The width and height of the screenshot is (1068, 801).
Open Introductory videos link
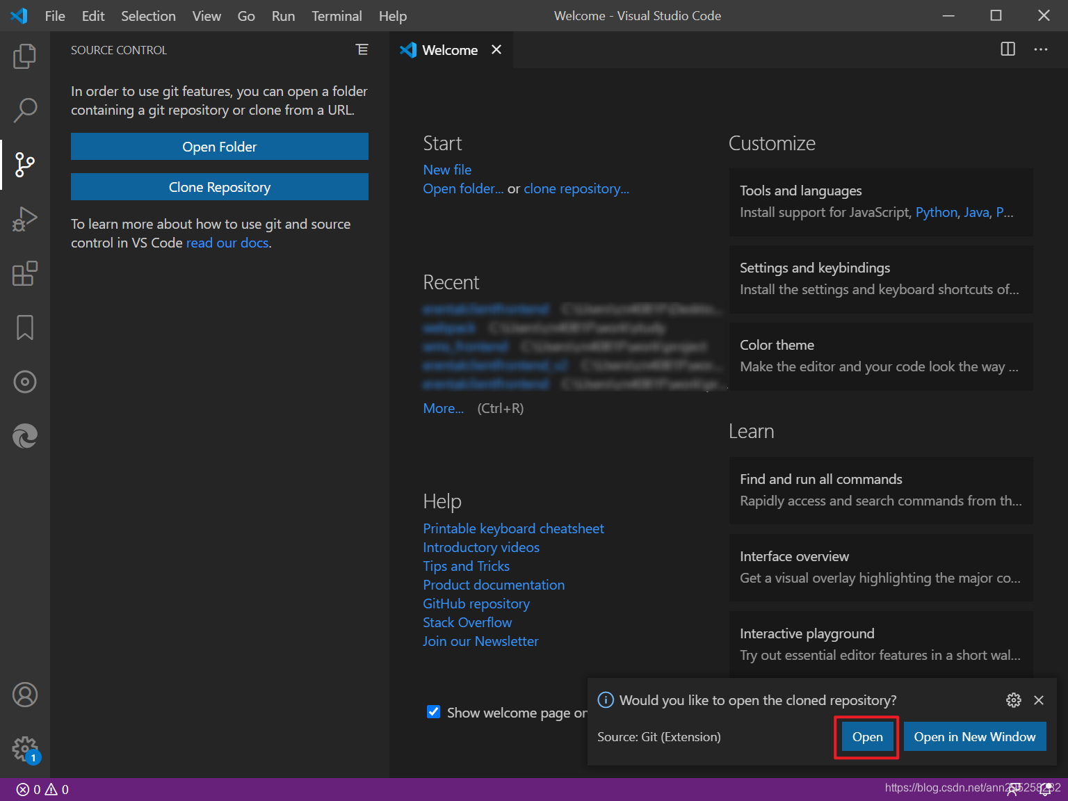(481, 547)
